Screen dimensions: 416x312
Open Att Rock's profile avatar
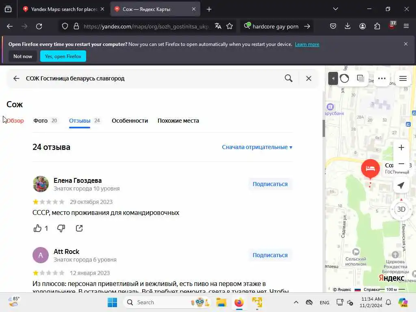[x=41, y=255]
